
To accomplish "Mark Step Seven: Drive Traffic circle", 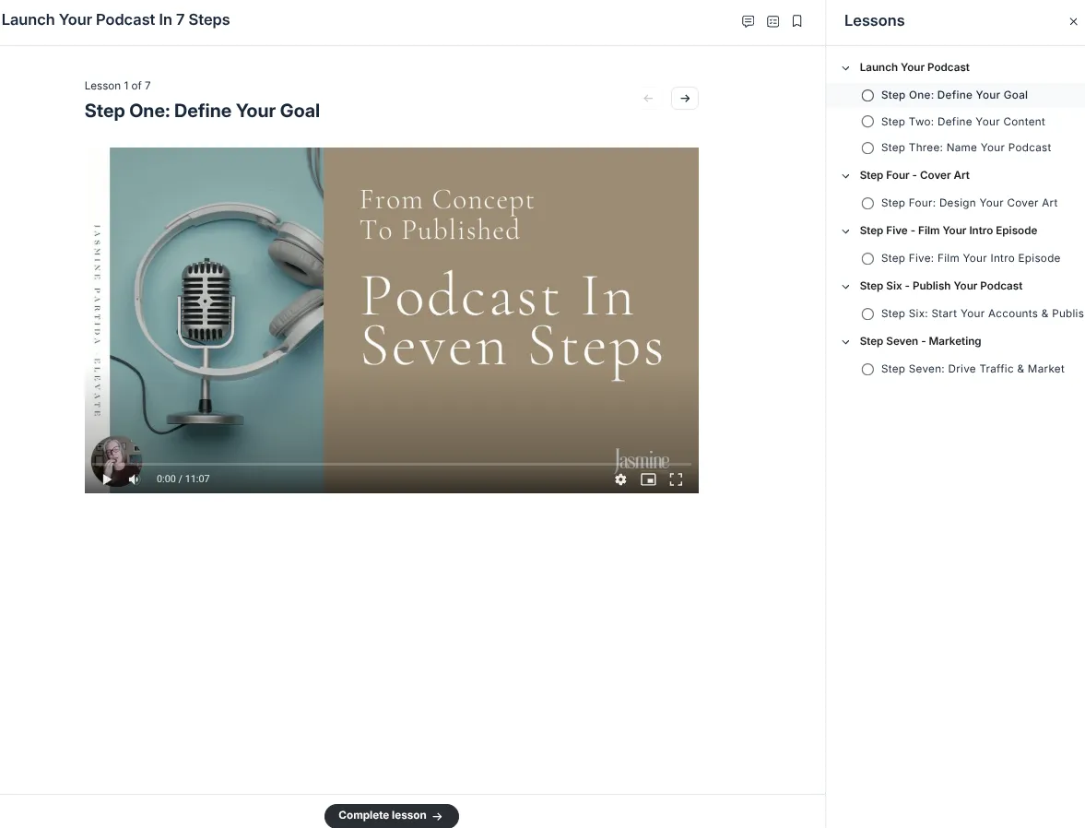I will [x=867, y=370].
